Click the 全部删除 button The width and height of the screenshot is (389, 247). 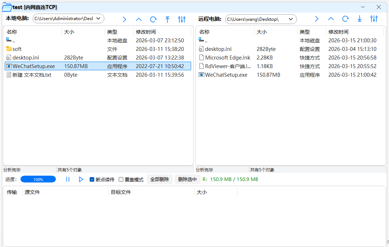pyautogui.click(x=160, y=179)
